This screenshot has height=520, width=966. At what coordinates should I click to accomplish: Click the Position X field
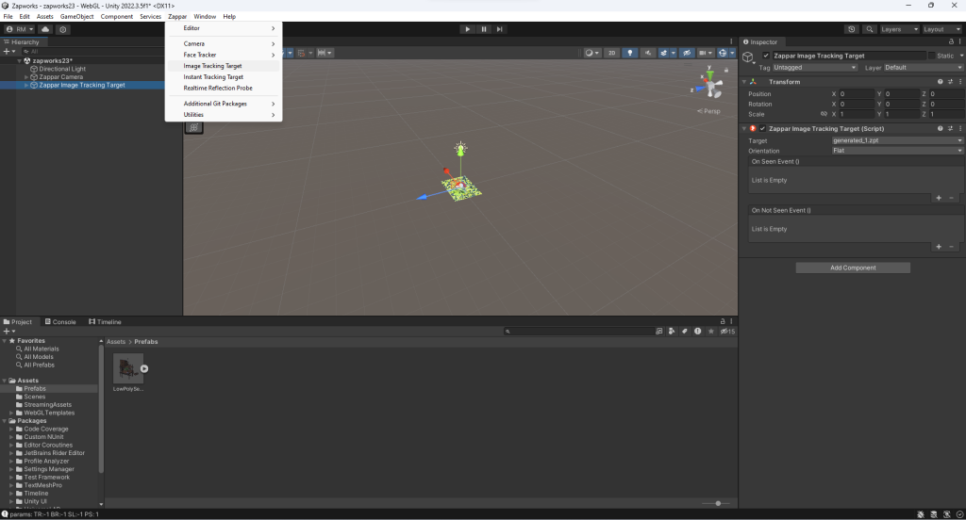click(857, 94)
